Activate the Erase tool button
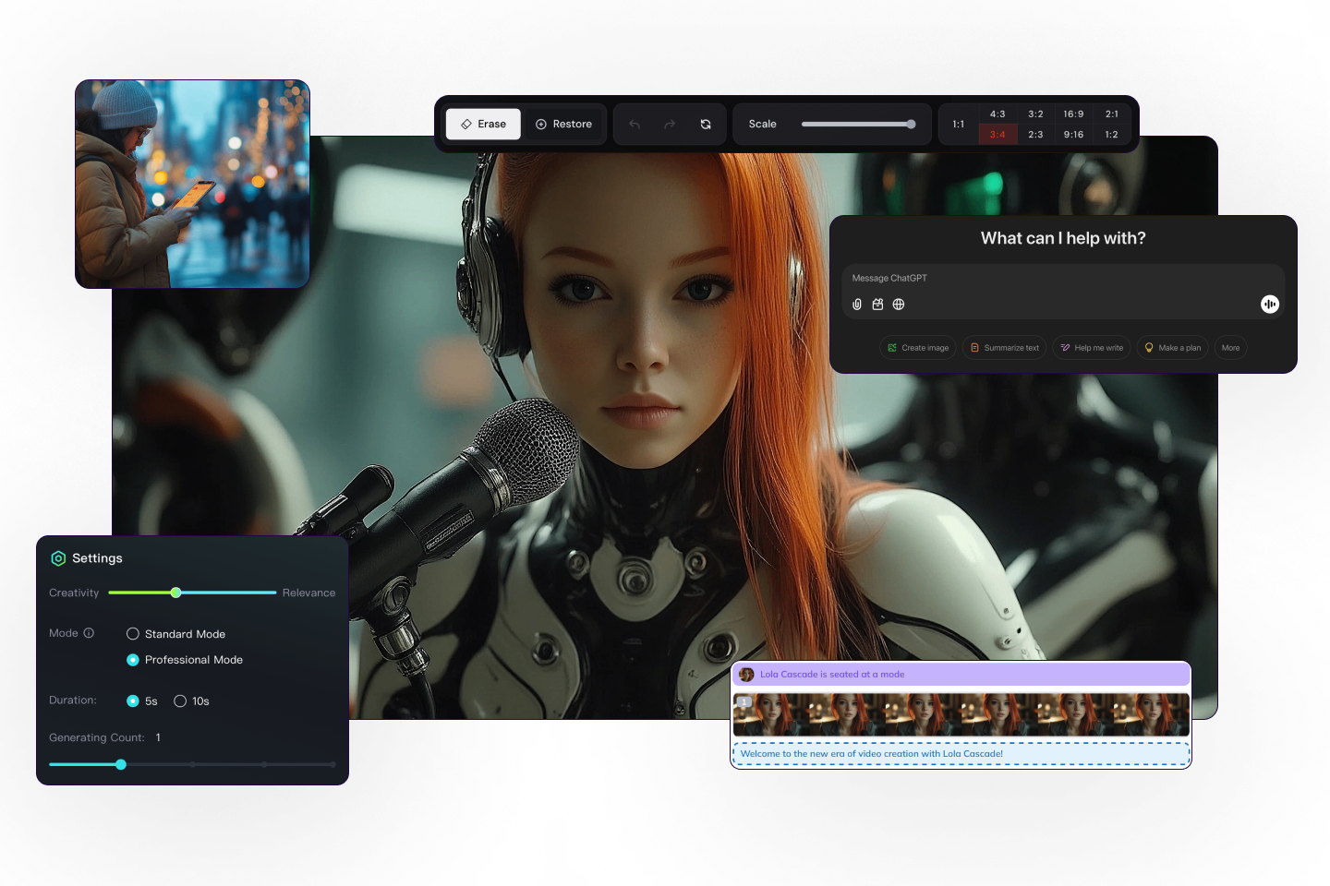Image resolution: width=1330 pixels, height=886 pixels. tap(483, 125)
